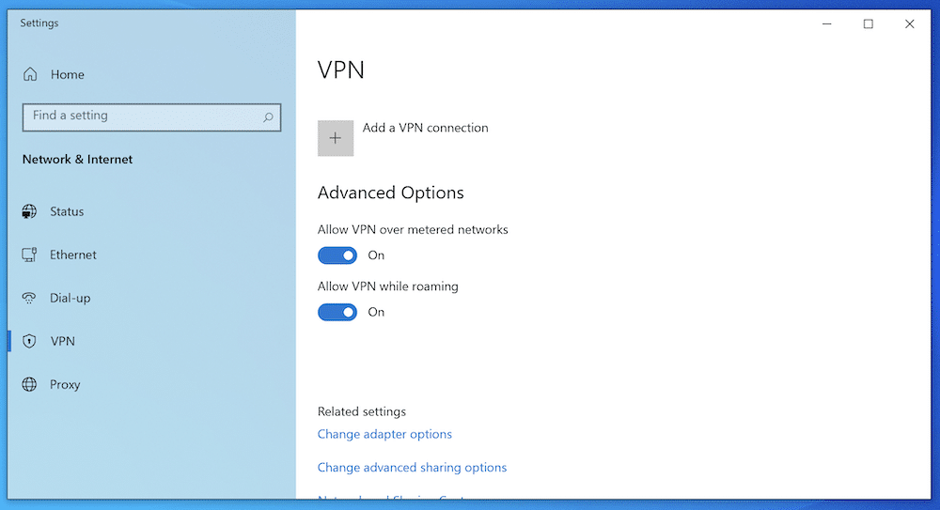Click the Proxy globe icon
This screenshot has width=940, height=510.
point(29,384)
